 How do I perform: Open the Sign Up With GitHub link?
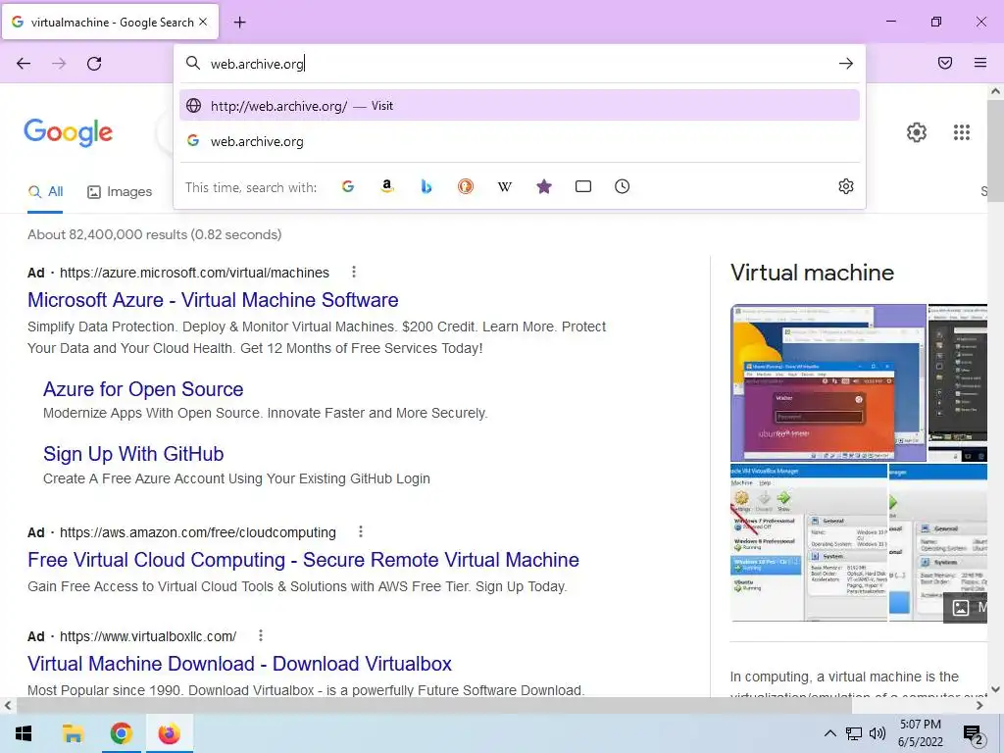point(133,454)
